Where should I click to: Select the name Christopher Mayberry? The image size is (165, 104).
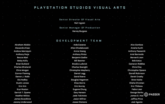click(80, 70)
